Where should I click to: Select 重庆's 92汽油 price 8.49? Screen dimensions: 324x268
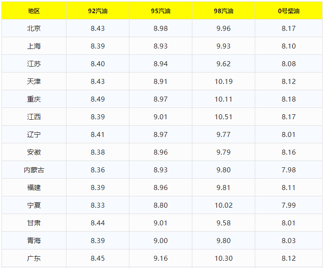pyautogui.click(x=98, y=99)
